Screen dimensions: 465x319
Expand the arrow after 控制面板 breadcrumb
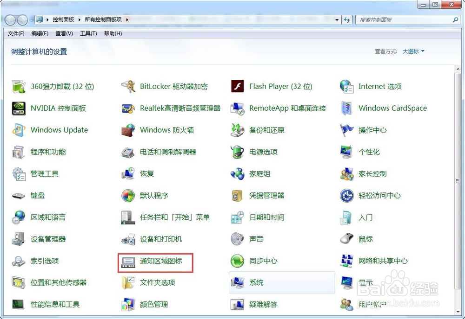coord(79,19)
